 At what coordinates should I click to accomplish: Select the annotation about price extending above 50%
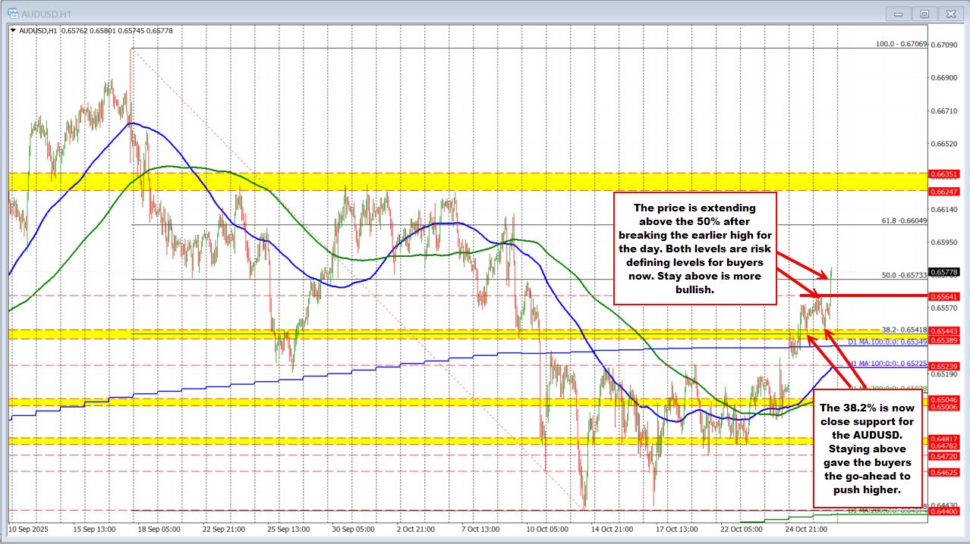(x=694, y=250)
